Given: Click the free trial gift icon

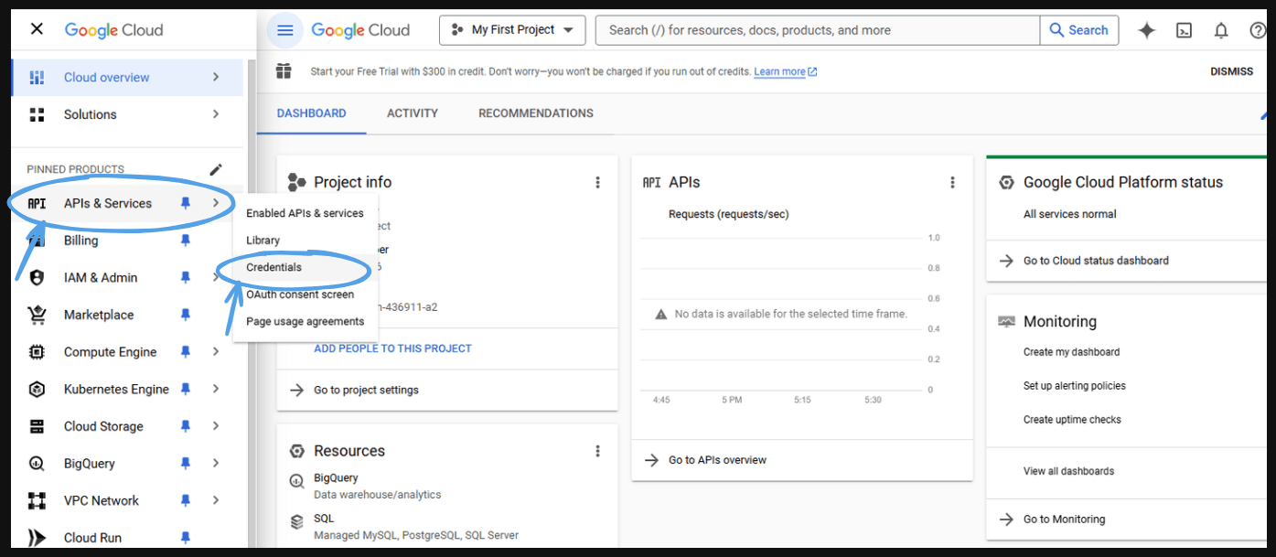Looking at the screenshot, I should pyautogui.click(x=284, y=71).
